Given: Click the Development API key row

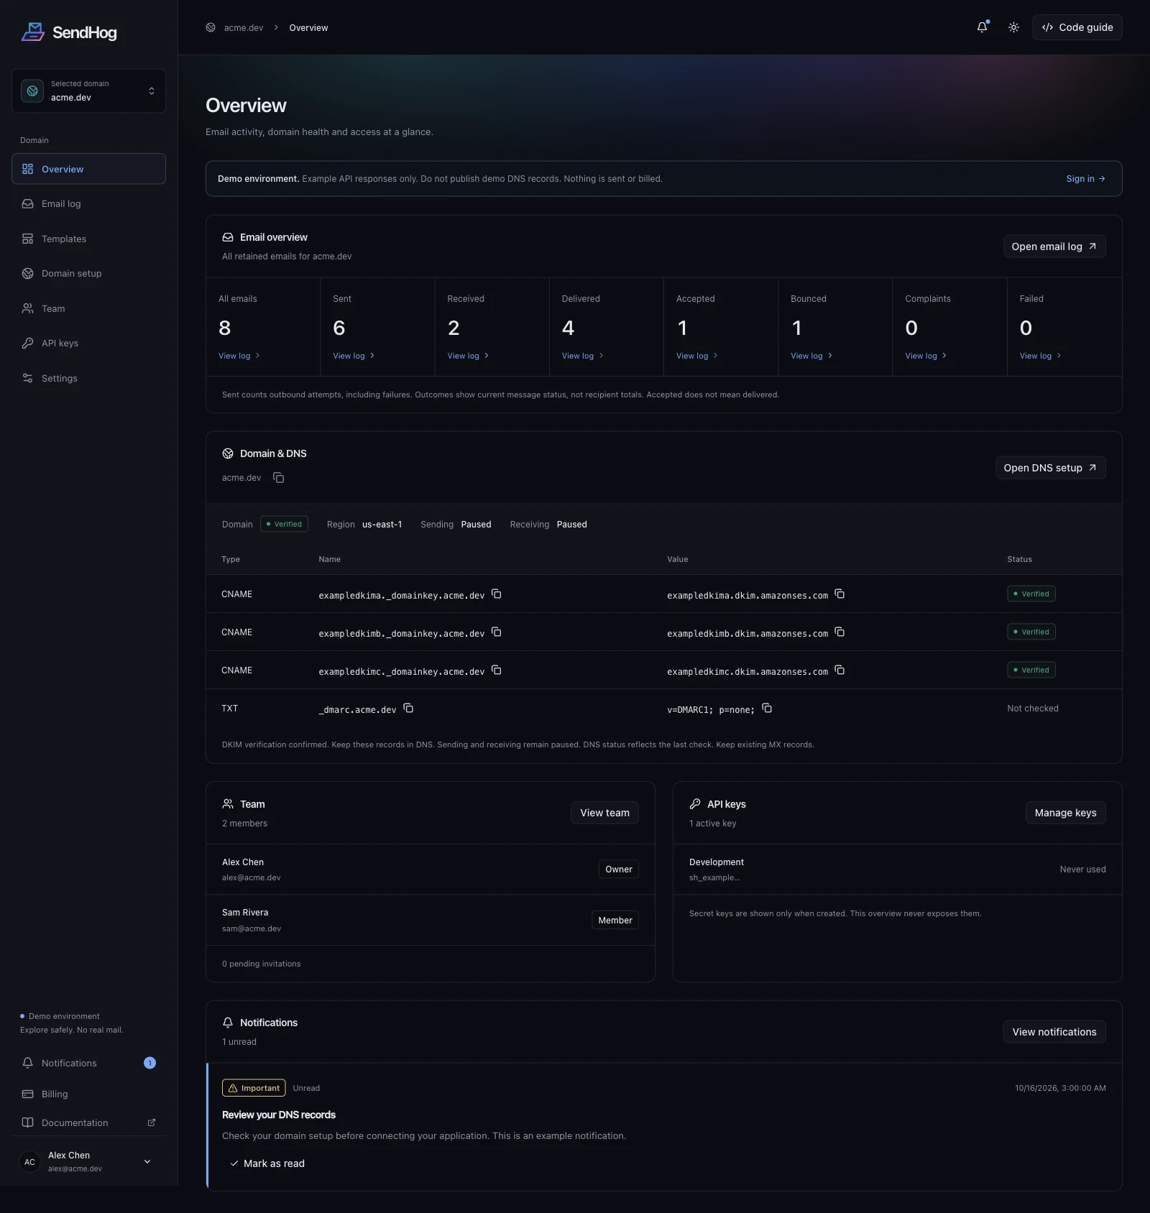Looking at the screenshot, I should tap(897, 870).
